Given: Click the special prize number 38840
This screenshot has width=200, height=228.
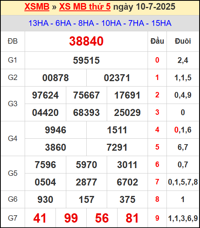Looking at the screenshot, I should point(86,41).
